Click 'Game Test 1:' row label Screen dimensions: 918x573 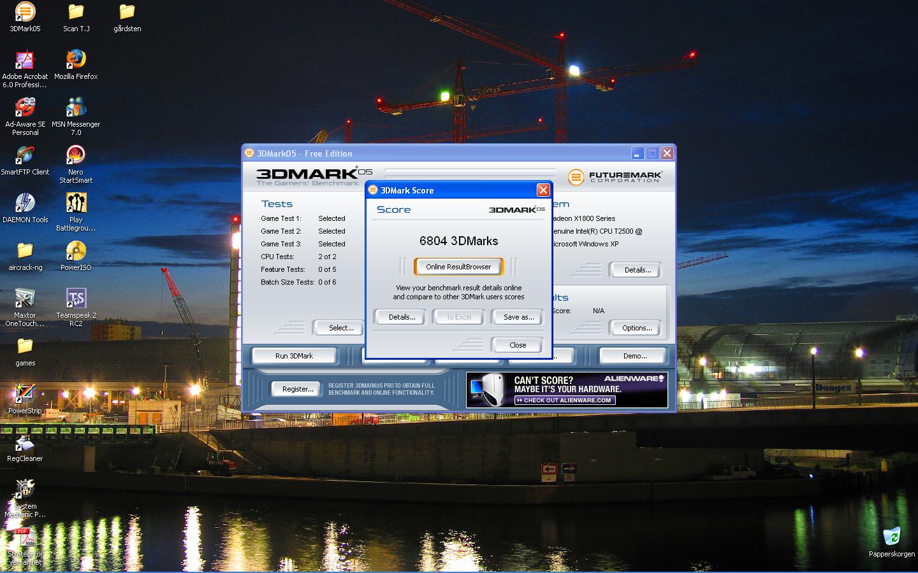(280, 218)
